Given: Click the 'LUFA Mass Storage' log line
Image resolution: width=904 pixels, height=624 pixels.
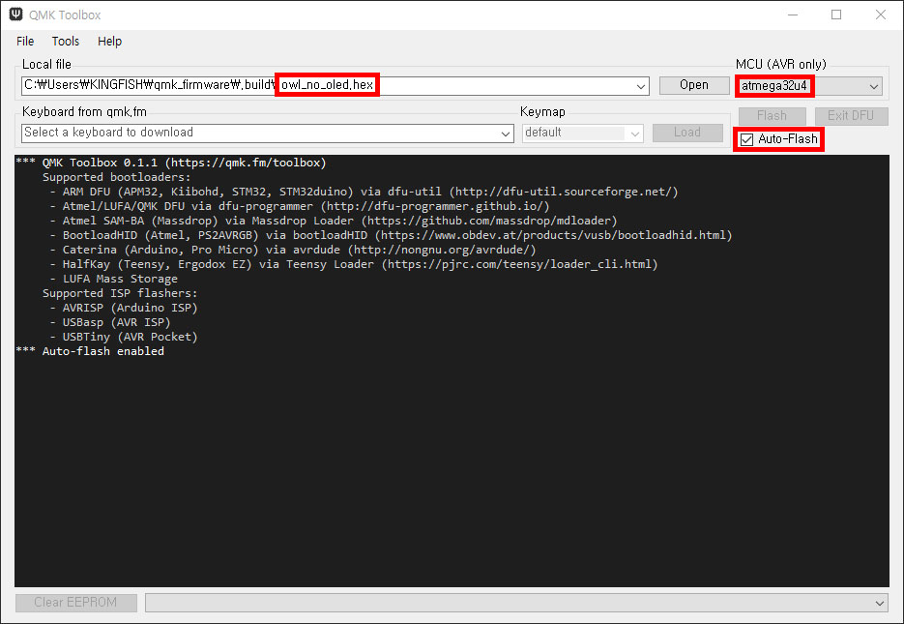Looking at the screenshot, I should click(113, 279).
